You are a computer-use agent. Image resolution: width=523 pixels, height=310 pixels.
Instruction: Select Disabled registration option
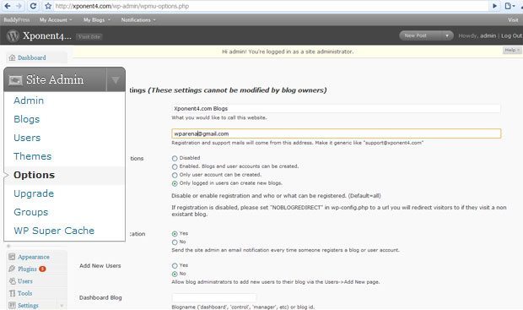click(175, 158)
